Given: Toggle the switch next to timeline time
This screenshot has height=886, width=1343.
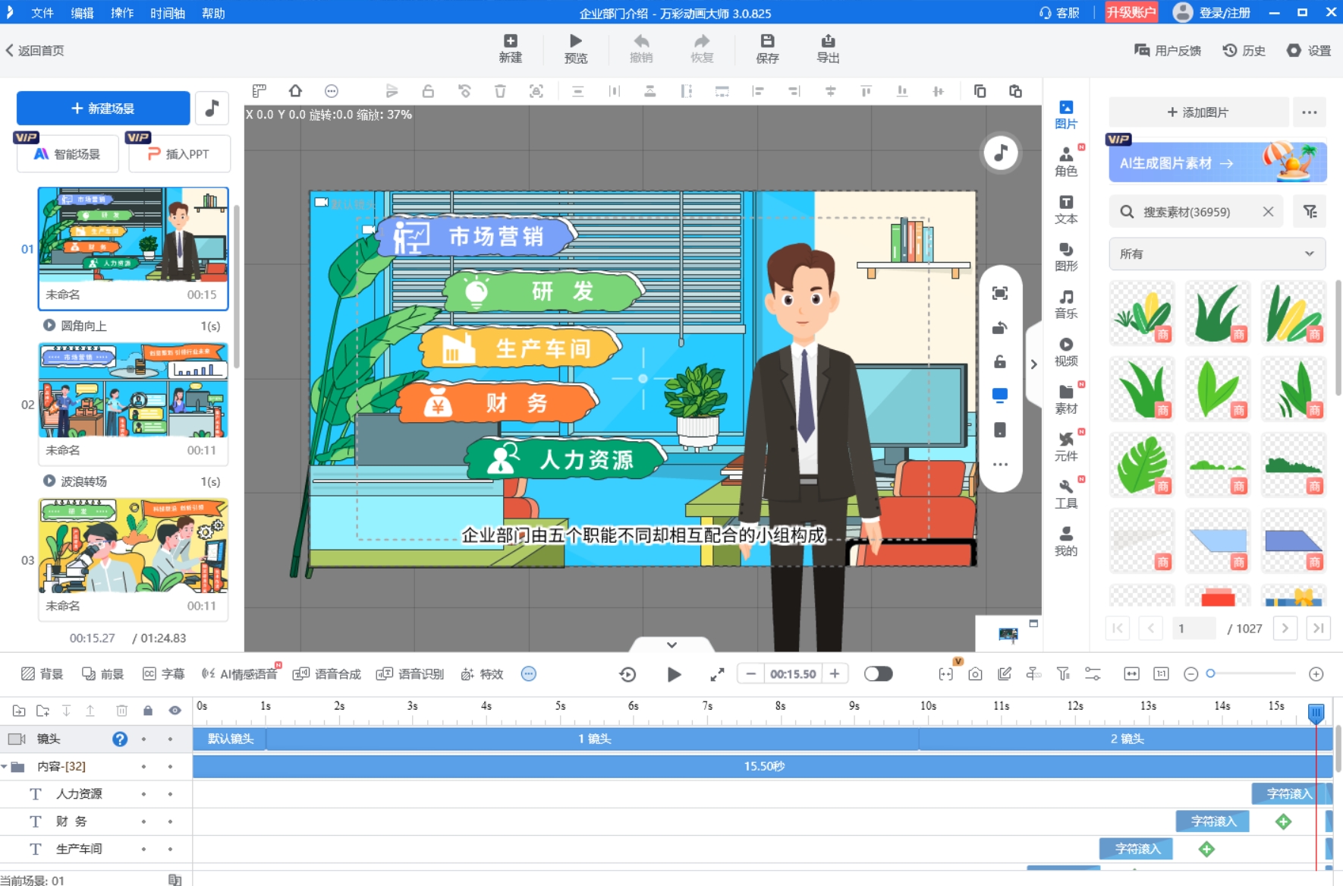Looking at the screenshot, I should (878, 674).
